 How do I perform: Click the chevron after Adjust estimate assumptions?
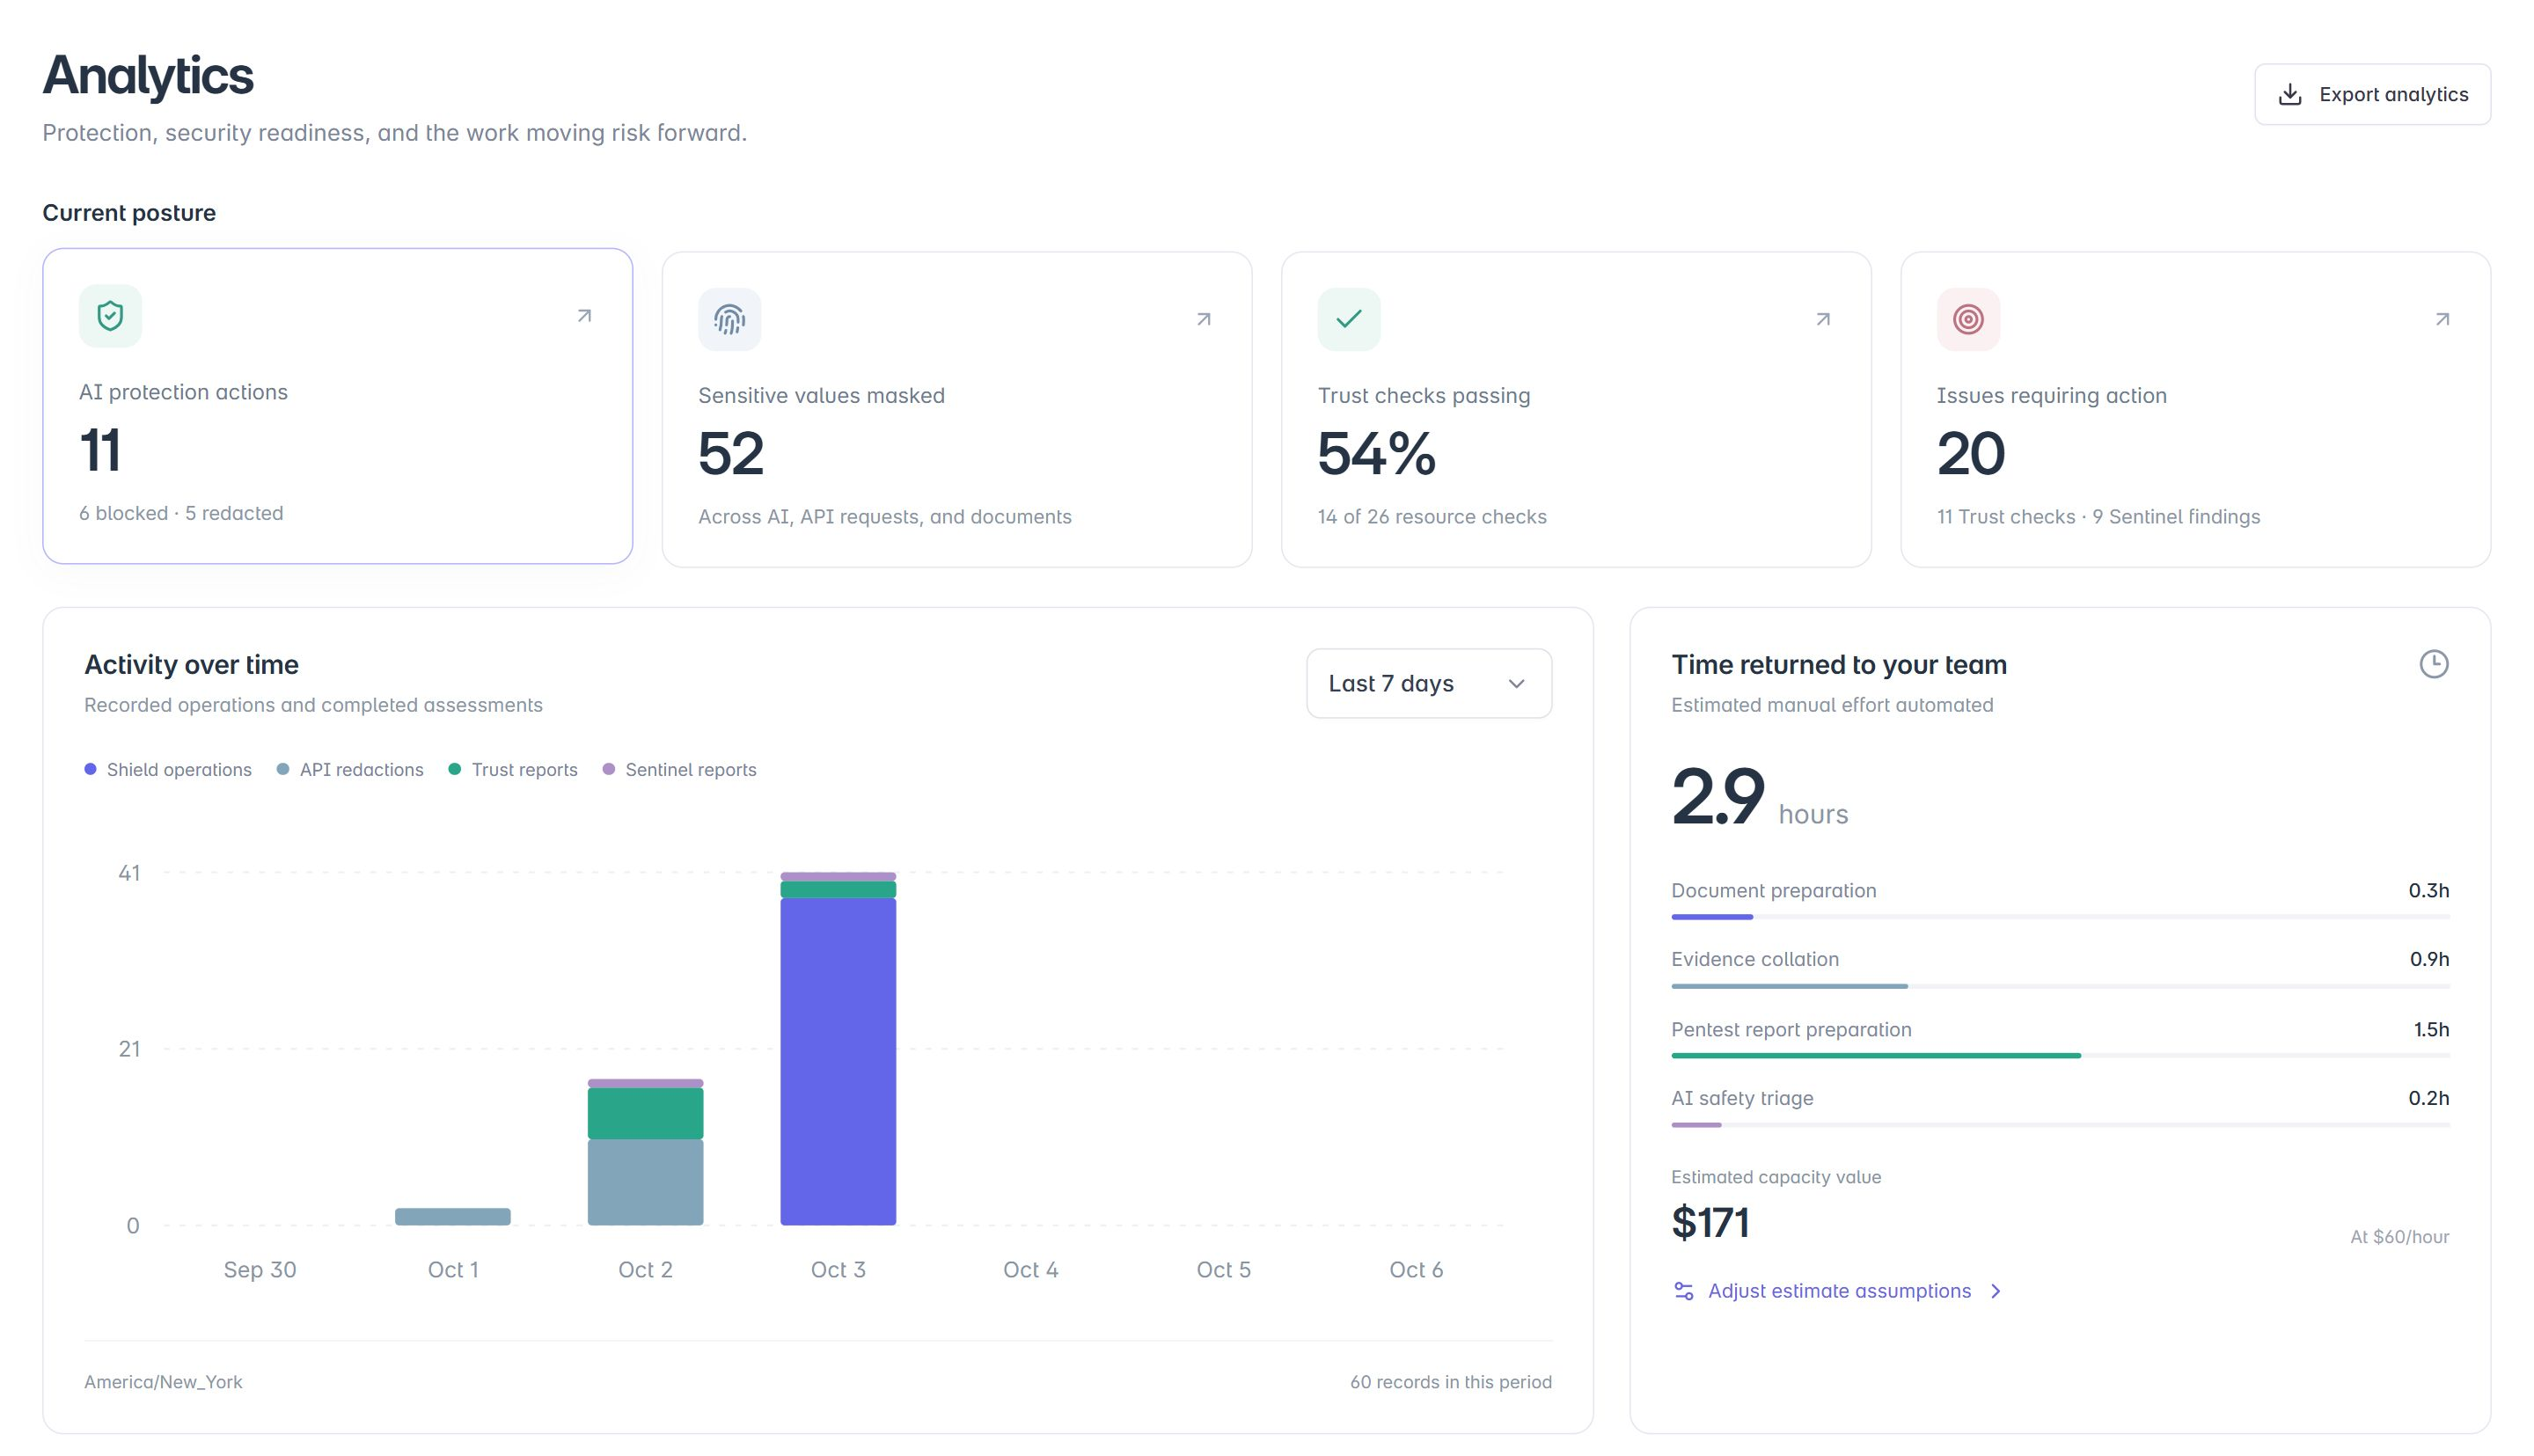(1995, 1291)
